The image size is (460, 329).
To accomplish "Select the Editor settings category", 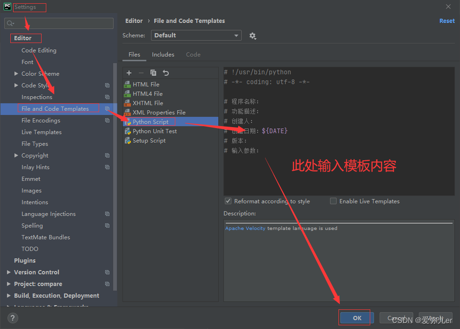I will pos(22,38).
